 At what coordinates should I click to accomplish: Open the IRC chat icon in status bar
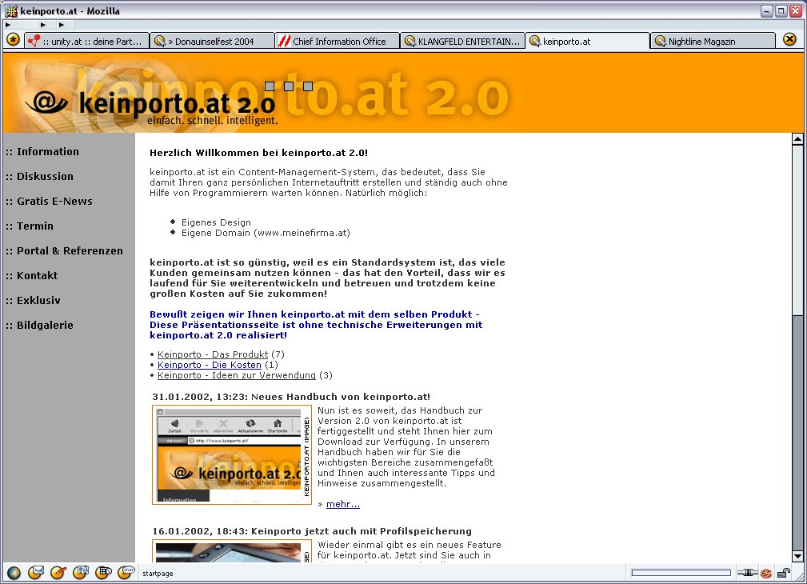126,573
